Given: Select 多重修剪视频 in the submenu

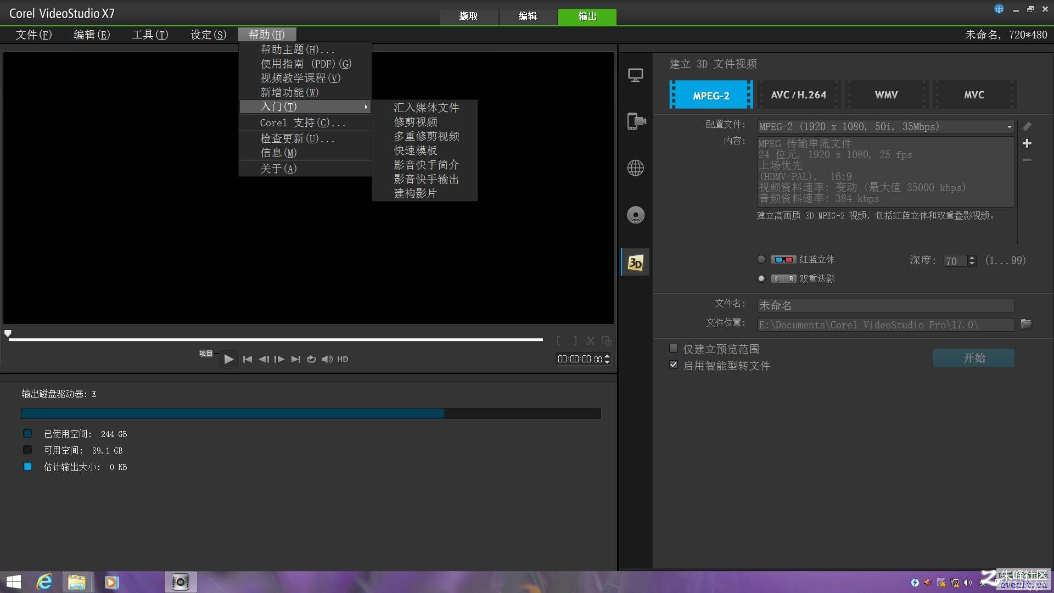Looking at the screenshot, I should pos(425,136).
